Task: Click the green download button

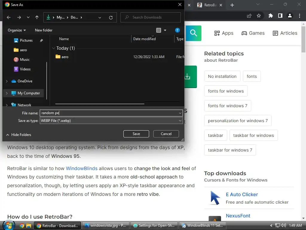Action: [x=191, y=77]
